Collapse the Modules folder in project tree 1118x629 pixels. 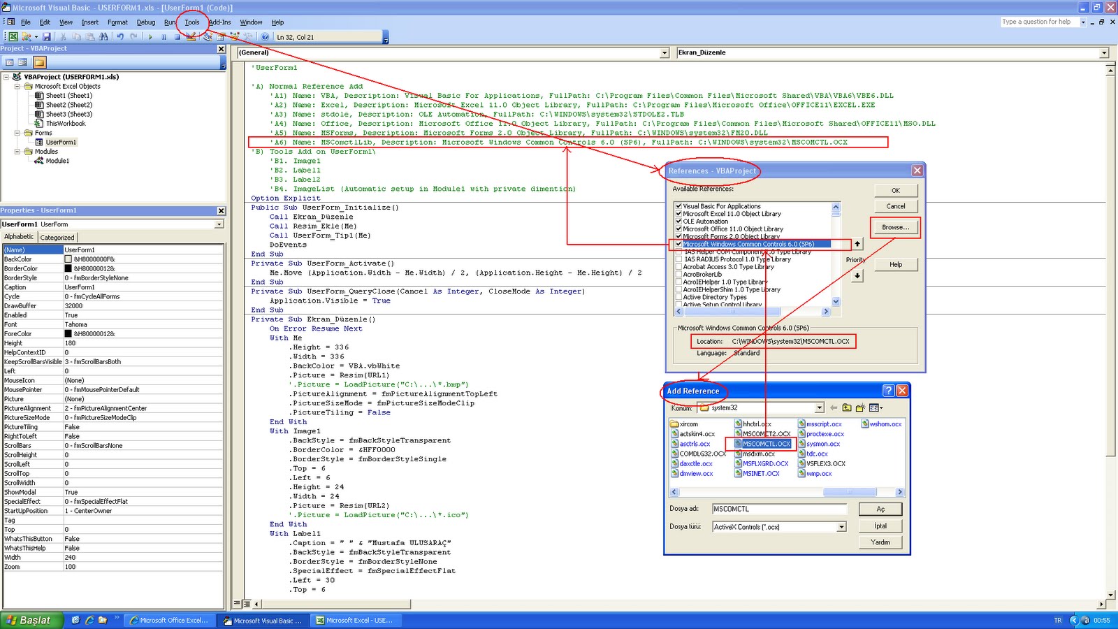[17, 152]
